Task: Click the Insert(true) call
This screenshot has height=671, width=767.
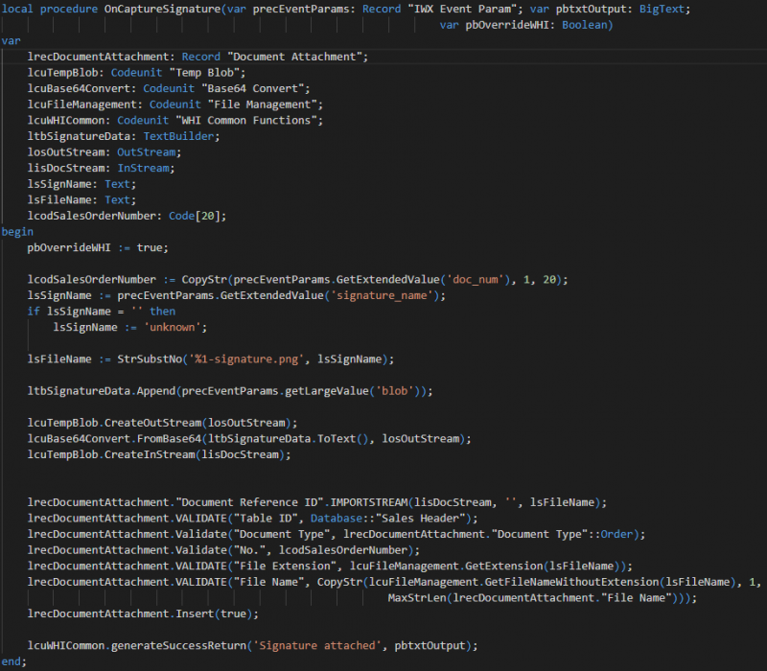Action: (214, 614)
